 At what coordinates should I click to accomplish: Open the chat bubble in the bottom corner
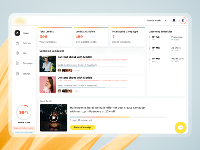pos(180,128)
